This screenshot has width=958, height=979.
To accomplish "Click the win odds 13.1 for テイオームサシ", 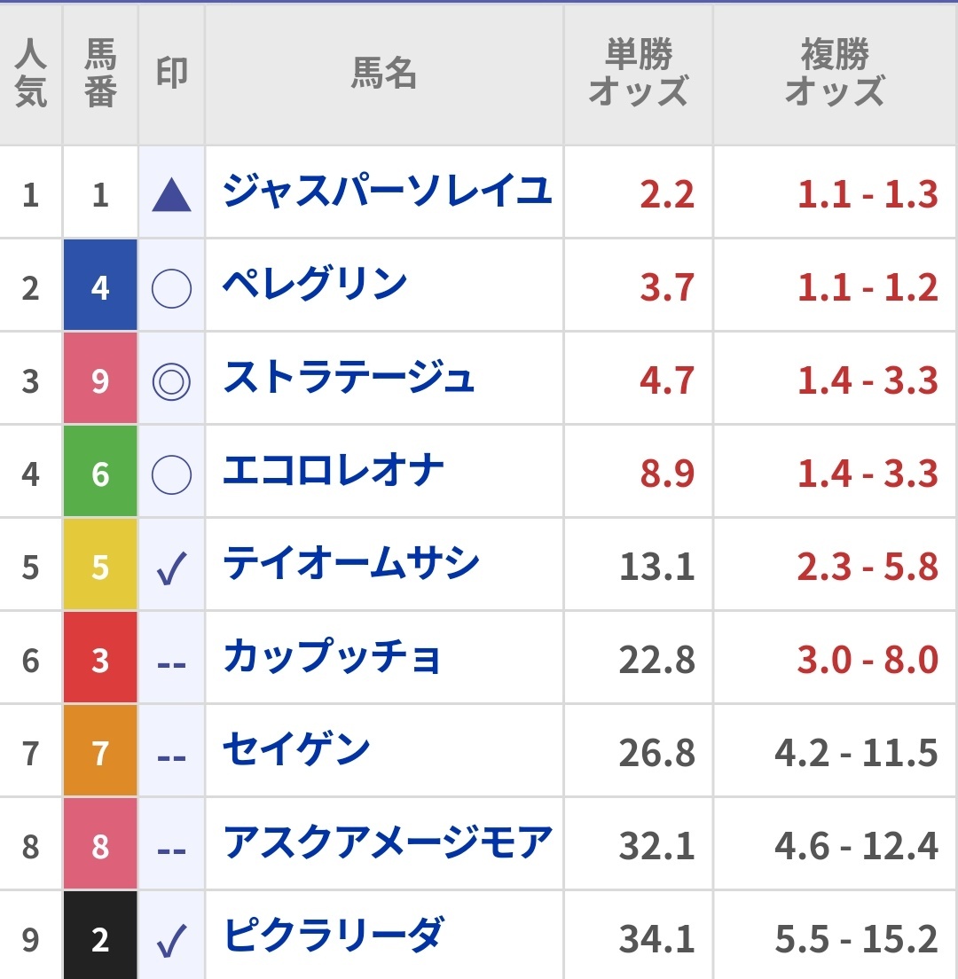I will 657,567.
